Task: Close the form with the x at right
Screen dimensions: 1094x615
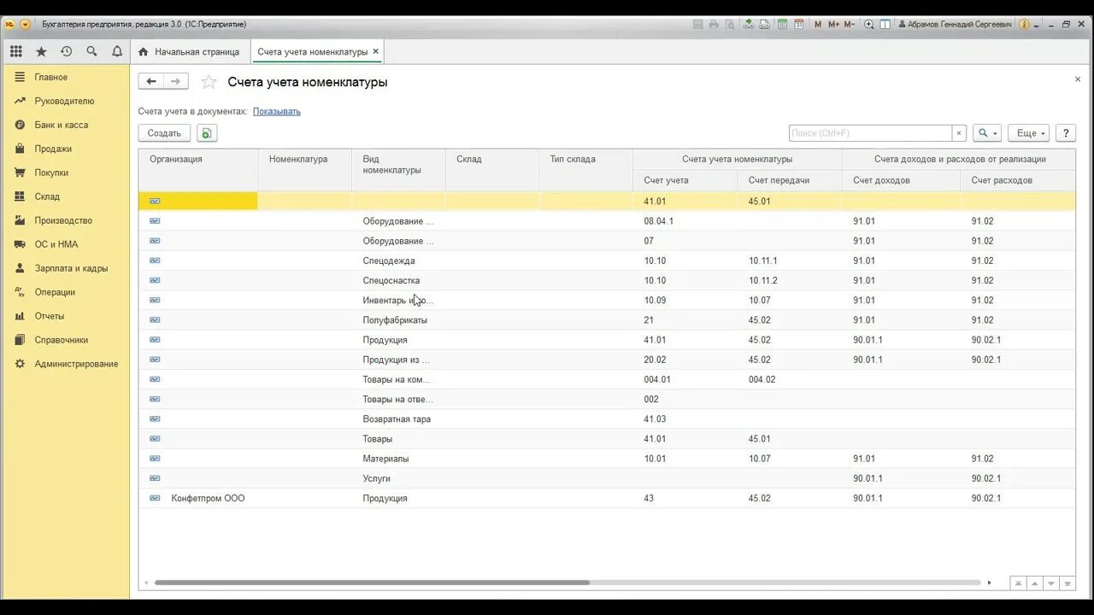Action: pos(1078,79)
